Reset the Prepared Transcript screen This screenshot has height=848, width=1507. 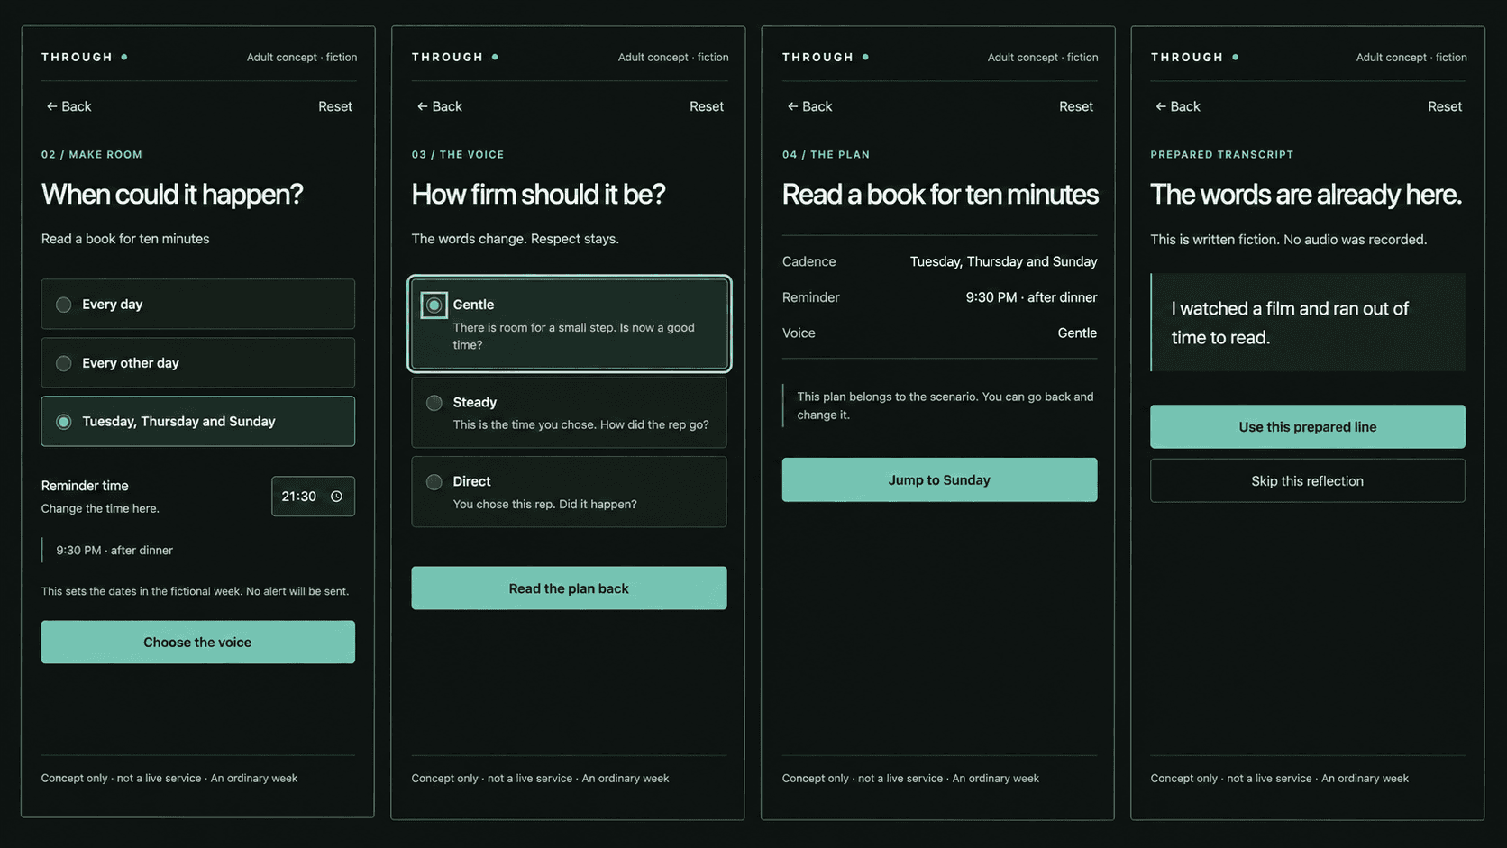pos(1445,106)
